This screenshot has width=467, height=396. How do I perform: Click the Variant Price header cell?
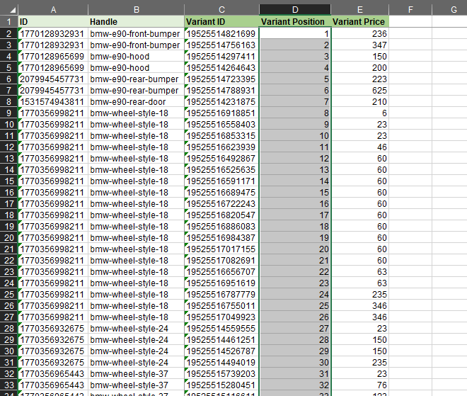(x=359, y=22)
